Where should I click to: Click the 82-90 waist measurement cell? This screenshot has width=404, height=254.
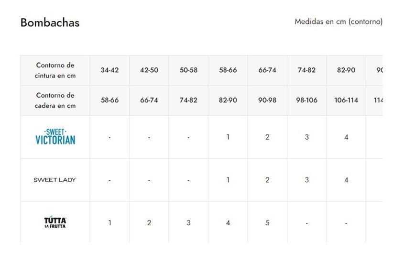click(346, 70)
